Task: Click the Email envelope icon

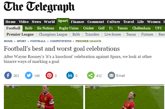Action: pos(111,75)
